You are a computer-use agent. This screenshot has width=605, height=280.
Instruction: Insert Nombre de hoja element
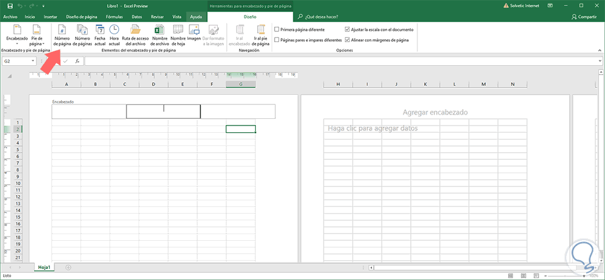click(178, 36)
